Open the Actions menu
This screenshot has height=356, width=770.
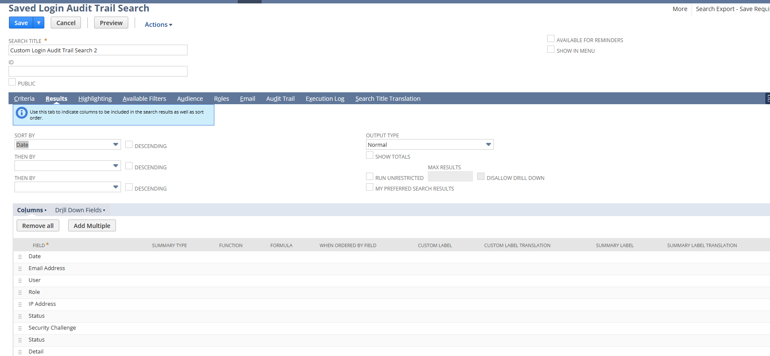[x=158, y=25]
